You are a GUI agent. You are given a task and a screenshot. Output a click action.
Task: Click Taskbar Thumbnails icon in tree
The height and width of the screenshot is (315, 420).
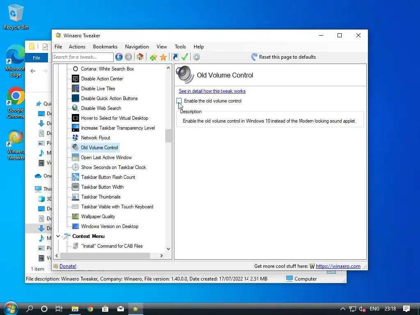(x=75, y=197)
